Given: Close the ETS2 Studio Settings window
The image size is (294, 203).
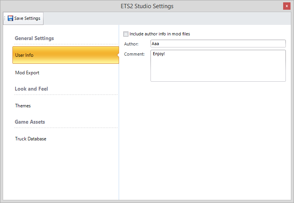Looking at the screenshot, I should 287,6.
